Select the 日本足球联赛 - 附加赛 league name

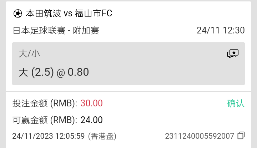click(x=56, y=31)
